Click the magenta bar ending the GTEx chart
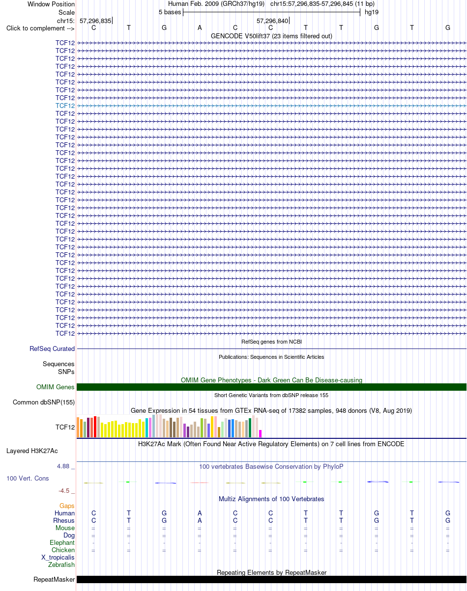467x591 pixels. [261, 433]
